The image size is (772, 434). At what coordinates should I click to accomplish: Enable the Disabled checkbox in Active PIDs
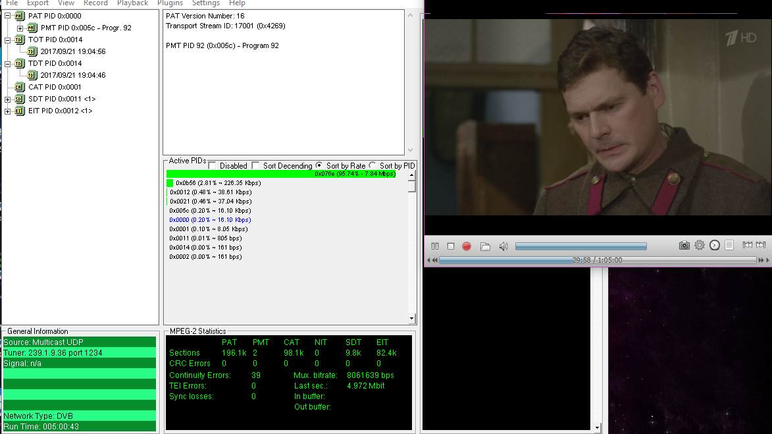212,165
